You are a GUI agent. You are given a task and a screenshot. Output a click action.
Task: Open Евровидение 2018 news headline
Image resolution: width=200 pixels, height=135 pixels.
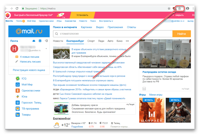pyautogui.click(x=95, y=89)
